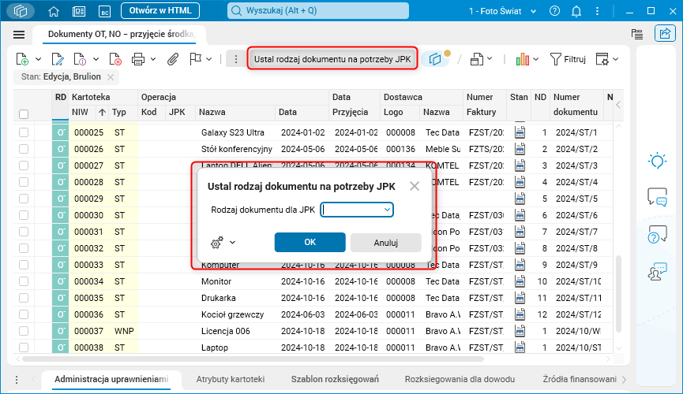This screenshot has height=394, width=683.
Task: Click the application logo icon in the title bar
Action: coord(21,11)
